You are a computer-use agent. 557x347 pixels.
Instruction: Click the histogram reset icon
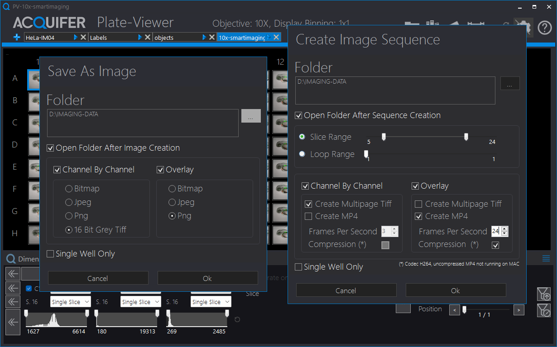(x=237, y=320)
